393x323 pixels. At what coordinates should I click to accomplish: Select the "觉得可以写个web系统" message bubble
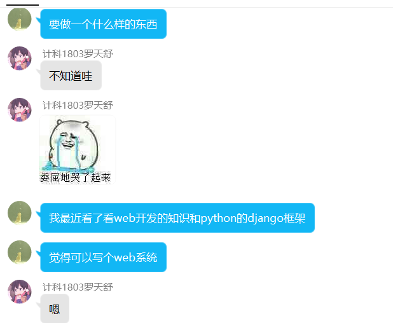(103, 258)
